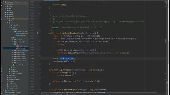Expand the External Libraries node
The image size is (170, 95).
[x=4, y=90]
